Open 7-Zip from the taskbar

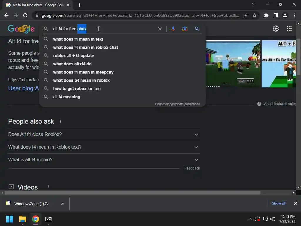click(x=49, y=219)
